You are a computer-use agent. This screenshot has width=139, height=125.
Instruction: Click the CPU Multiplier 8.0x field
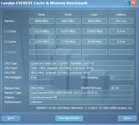pos(41,77)
